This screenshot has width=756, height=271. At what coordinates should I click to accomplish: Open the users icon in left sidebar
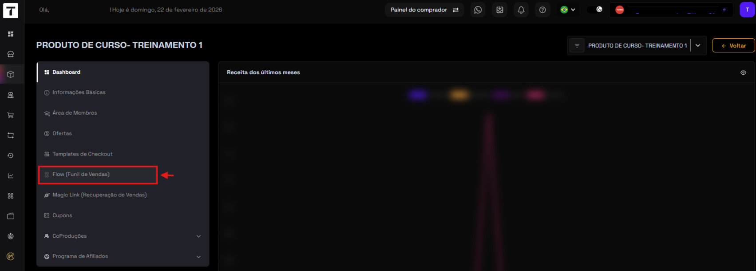pos(11,95)
